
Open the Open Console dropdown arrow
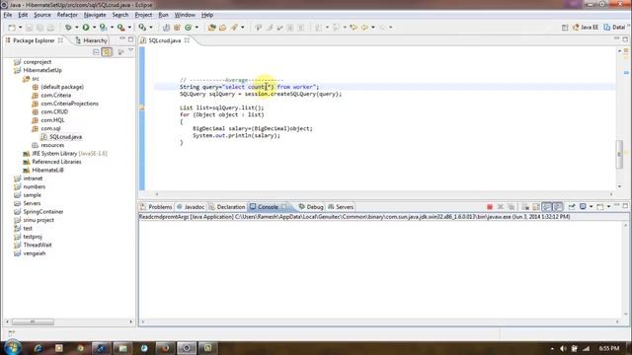pyautogui.click(x=608, y=207)
